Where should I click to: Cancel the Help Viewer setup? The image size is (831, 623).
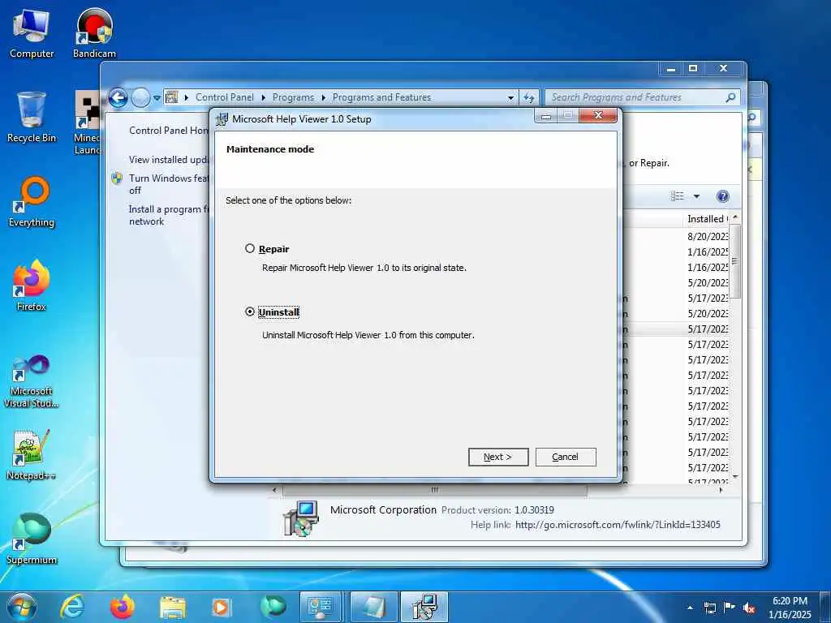566,457
